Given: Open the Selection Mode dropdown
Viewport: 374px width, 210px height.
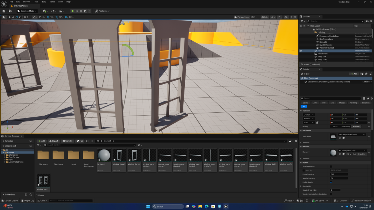Looking at the screenshot, I should click(27, 11).
